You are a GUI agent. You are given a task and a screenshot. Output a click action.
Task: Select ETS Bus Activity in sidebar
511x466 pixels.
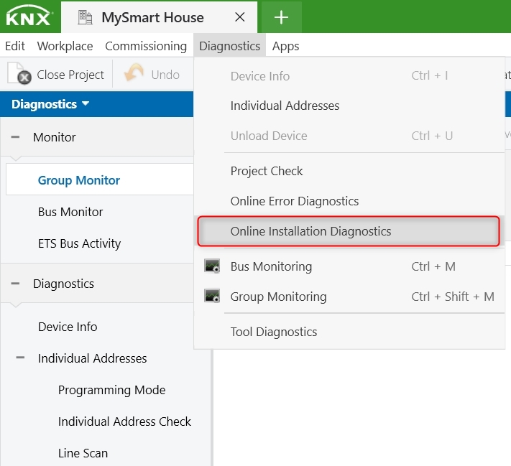pos(80,243)
